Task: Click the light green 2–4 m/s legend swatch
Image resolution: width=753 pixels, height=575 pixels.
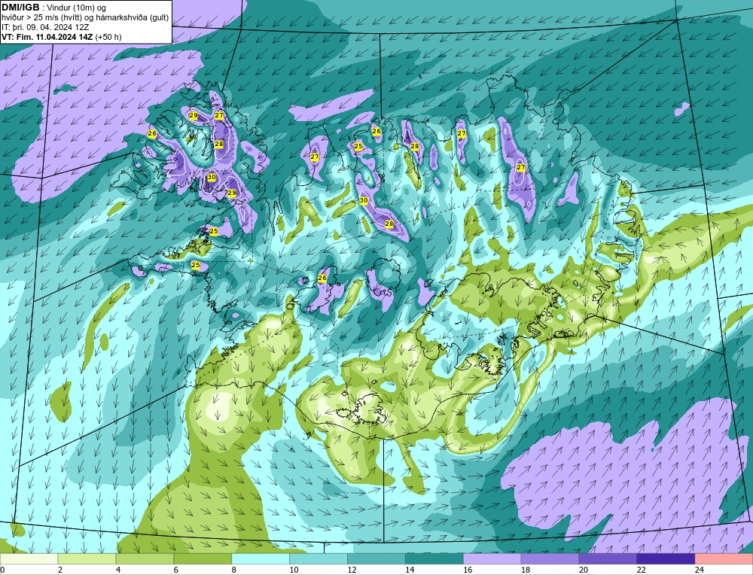Action: pos(87,558)
